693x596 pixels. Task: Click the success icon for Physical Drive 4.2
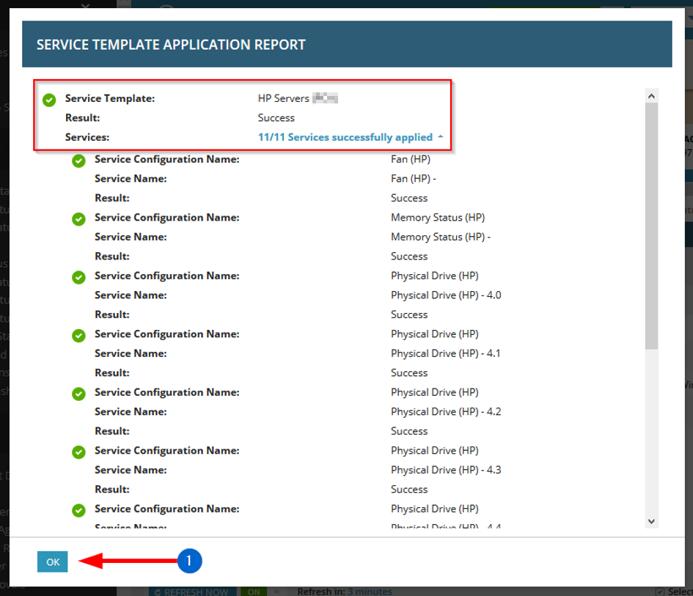[78, 394]
